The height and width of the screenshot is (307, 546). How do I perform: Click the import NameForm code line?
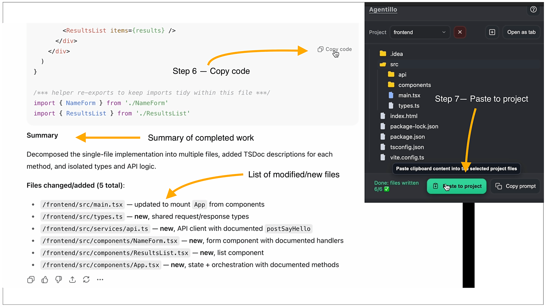[x=101, y=103]
